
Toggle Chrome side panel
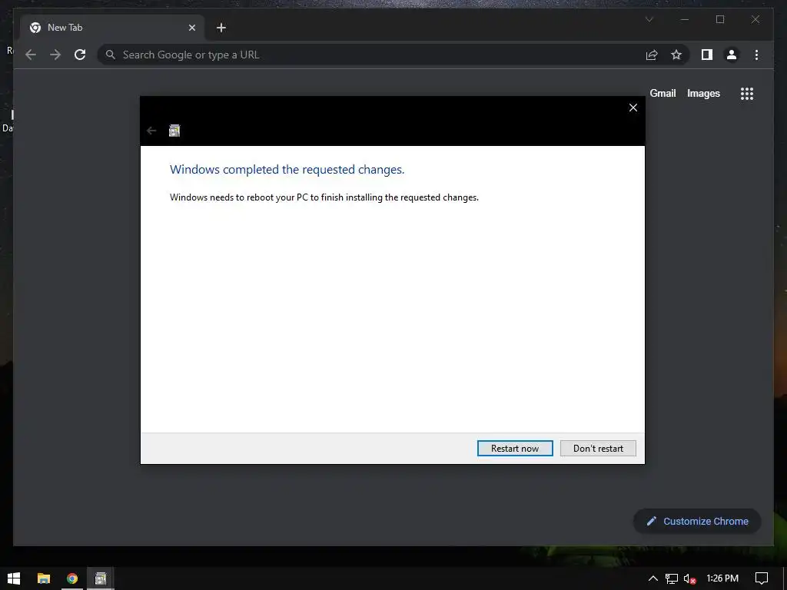[x=707, y=55]
